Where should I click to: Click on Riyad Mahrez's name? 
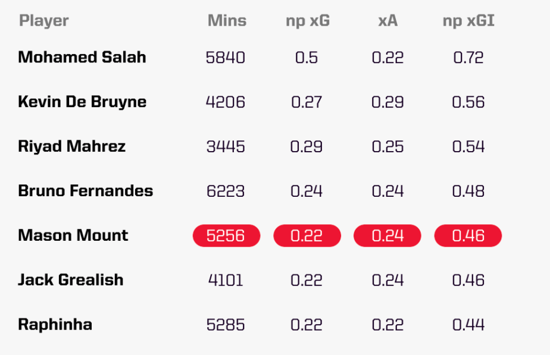coord(71,146)
